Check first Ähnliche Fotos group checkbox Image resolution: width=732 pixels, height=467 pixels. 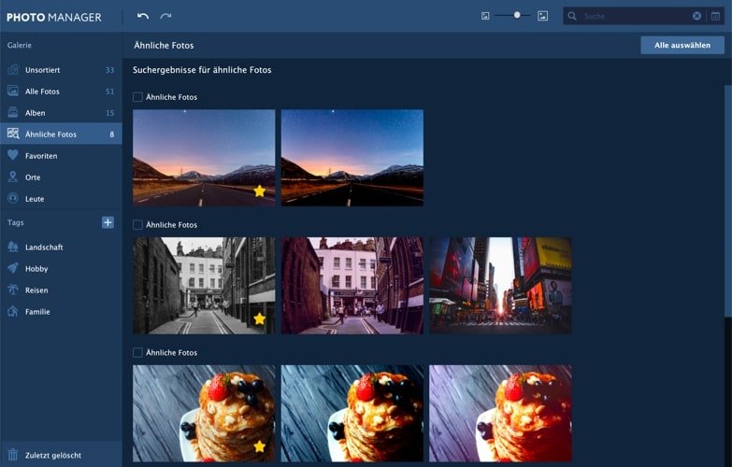point(137,97)
